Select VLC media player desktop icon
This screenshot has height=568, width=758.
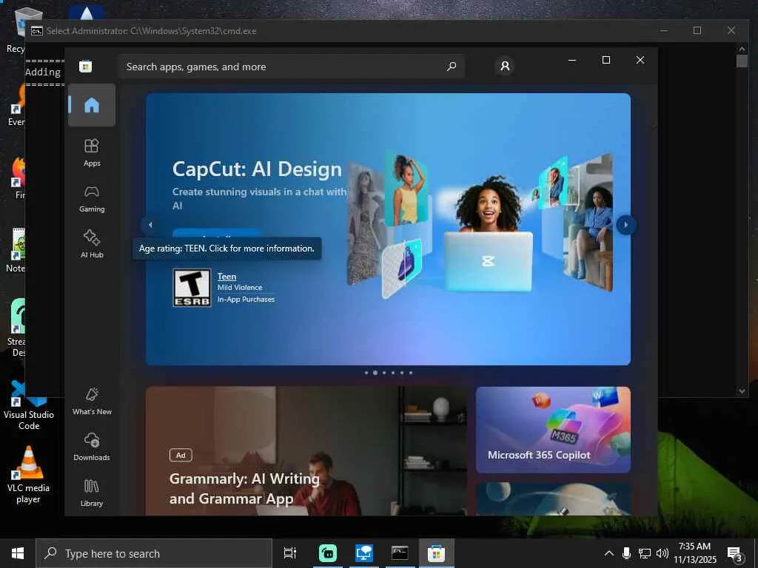[28, 476]
